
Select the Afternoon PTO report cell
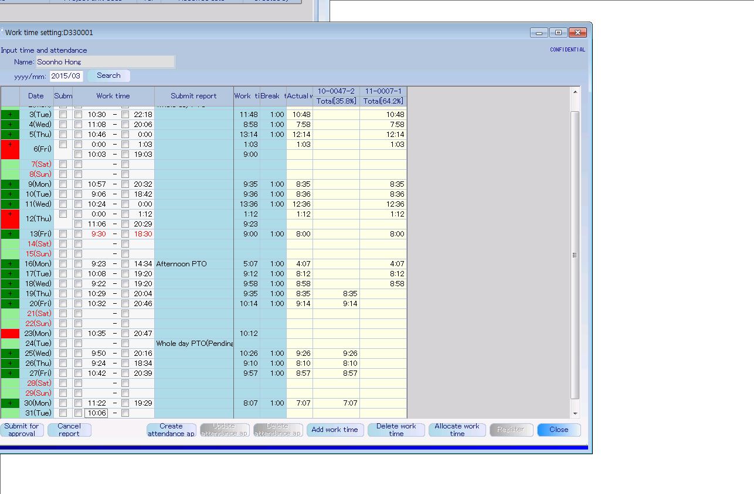pos(193,263)
